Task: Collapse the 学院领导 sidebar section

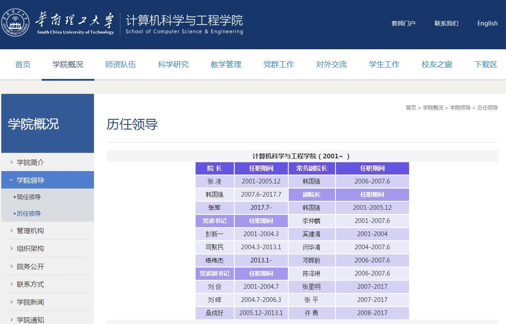Action: tap(30, 180)
